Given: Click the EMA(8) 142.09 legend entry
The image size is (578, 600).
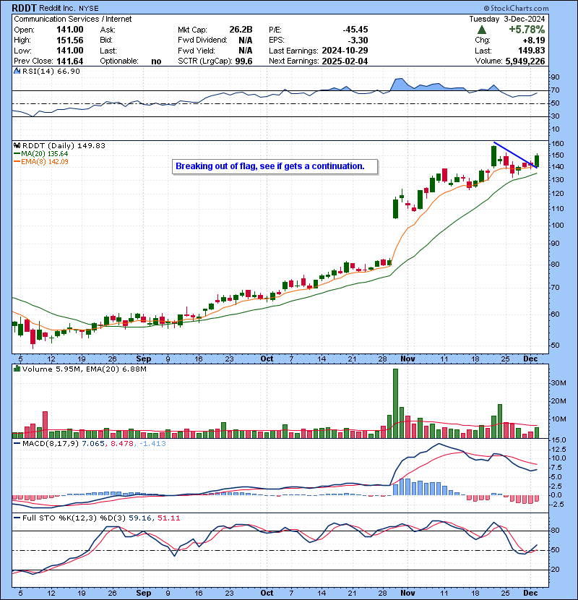Looking at the screenshot, I should (41, 162).
